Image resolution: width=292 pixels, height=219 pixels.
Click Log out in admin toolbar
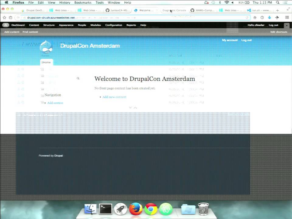273,25
